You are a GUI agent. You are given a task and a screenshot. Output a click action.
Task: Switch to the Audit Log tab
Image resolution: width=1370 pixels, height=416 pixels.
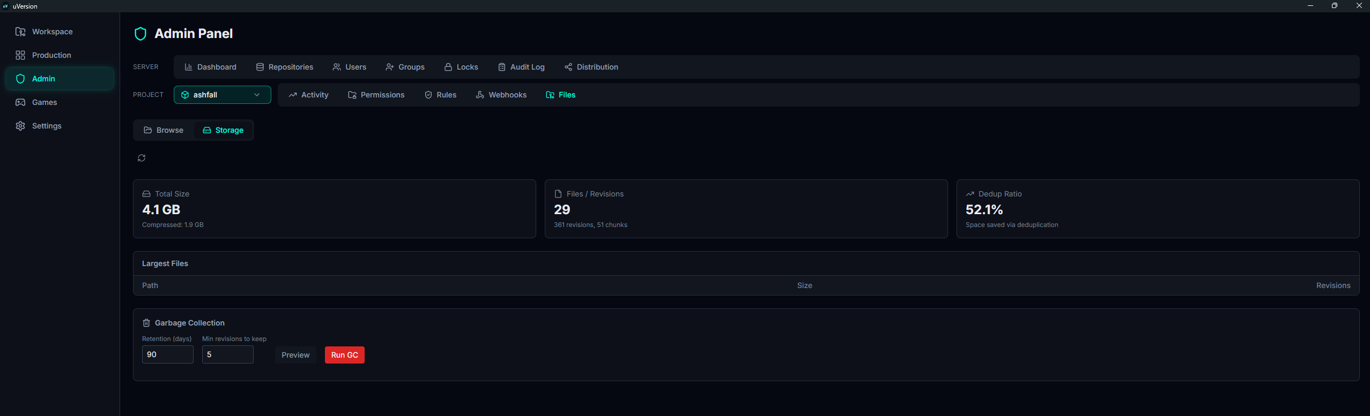click(x=521, y=67)
